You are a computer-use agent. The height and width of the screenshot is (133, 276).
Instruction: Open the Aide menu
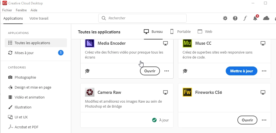(34, 10)
